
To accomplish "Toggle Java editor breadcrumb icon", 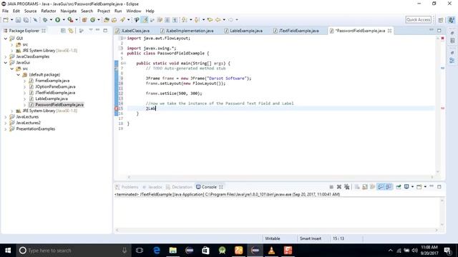I will click(x=137, y=20).
